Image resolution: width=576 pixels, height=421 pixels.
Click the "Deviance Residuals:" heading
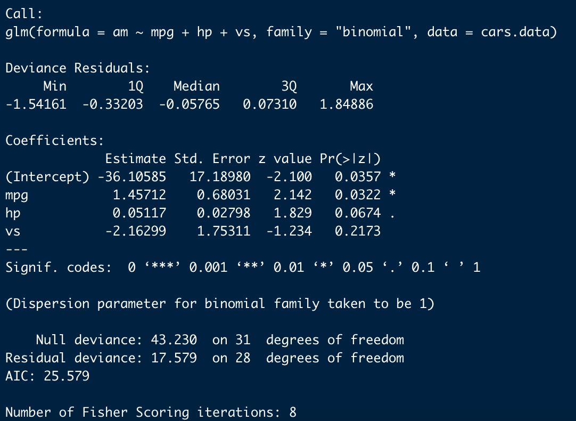(78, 68)
